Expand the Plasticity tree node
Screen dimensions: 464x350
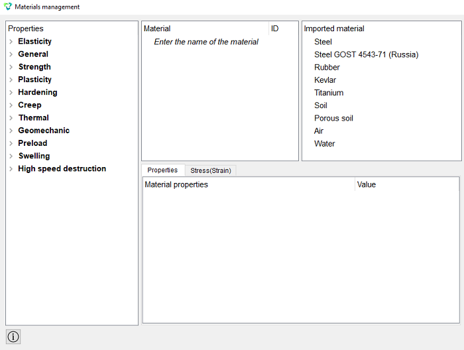coord(11,80)
